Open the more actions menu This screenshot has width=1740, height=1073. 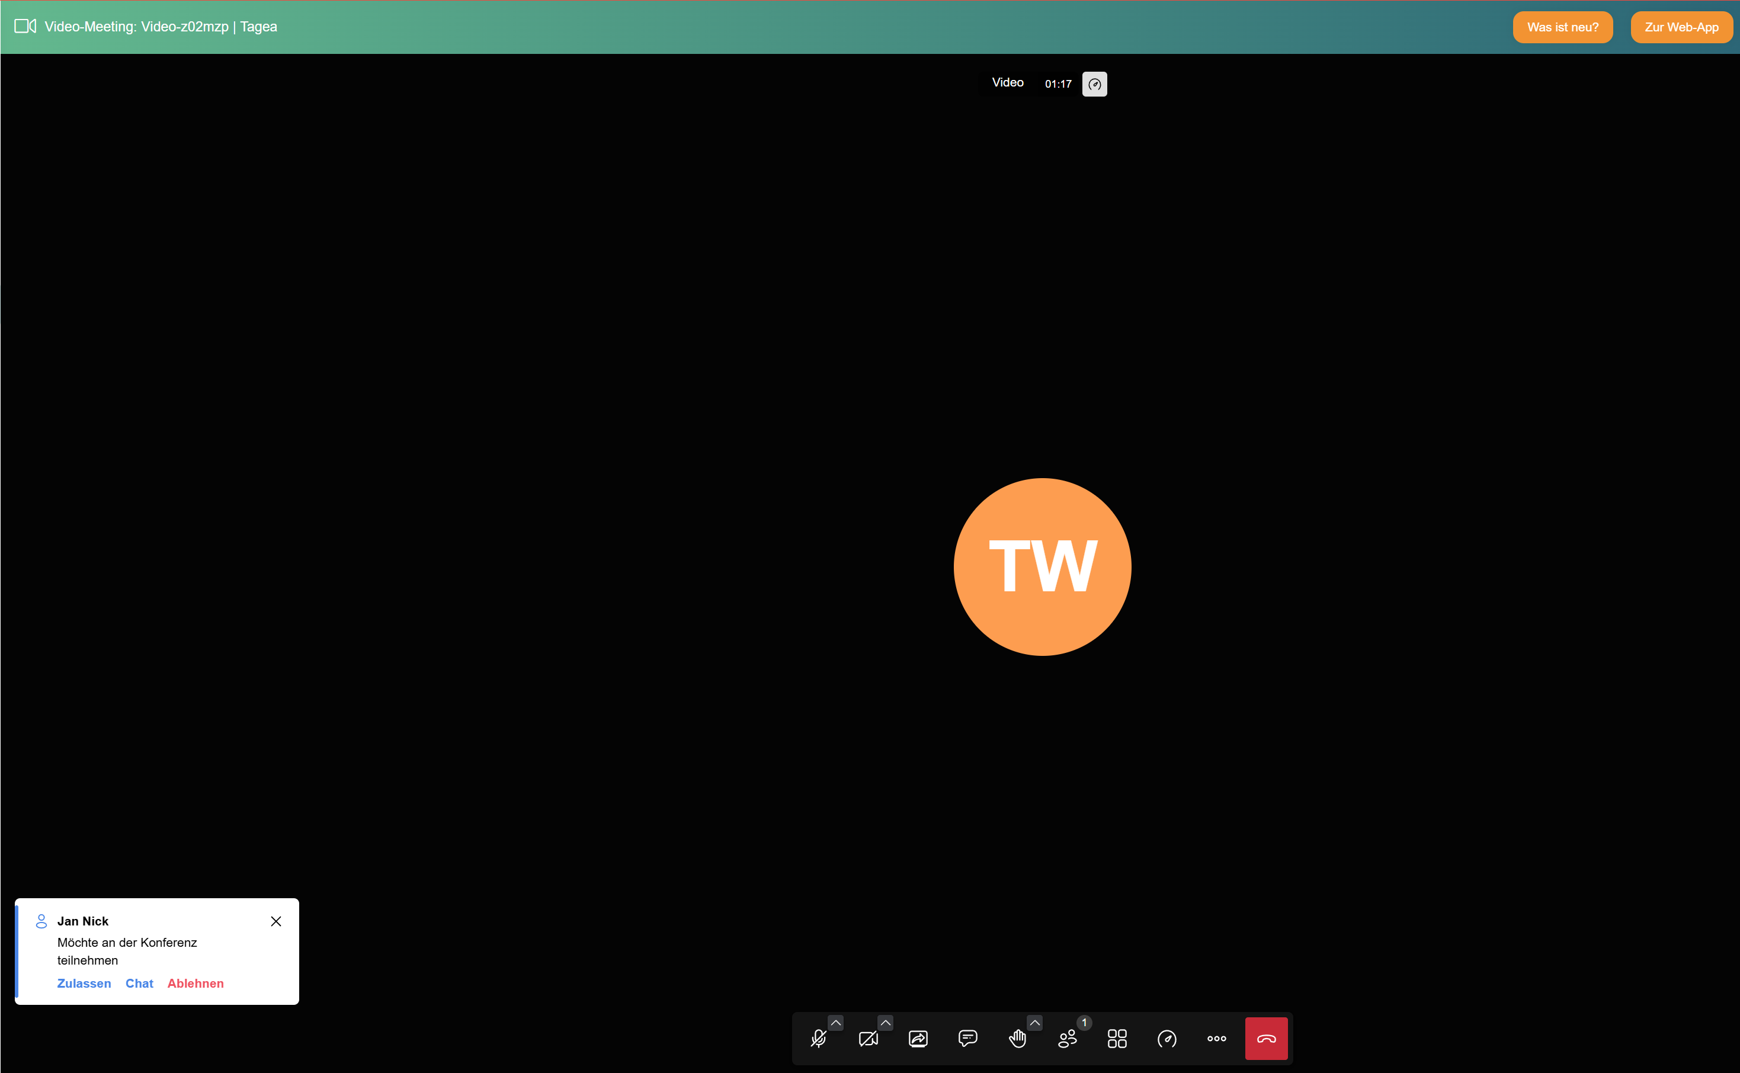point(1216,1039)
